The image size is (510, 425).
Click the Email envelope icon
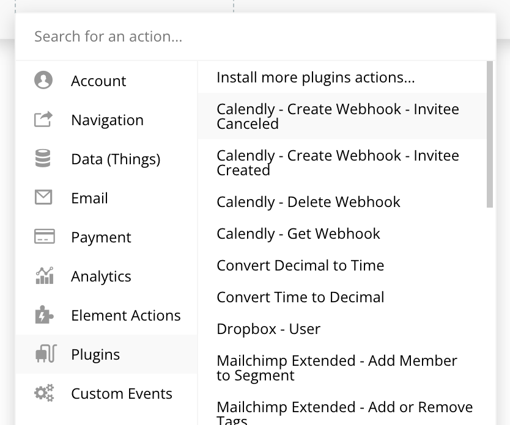43,197
